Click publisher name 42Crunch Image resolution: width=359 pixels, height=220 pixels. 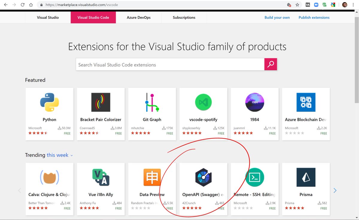[189, 203]
